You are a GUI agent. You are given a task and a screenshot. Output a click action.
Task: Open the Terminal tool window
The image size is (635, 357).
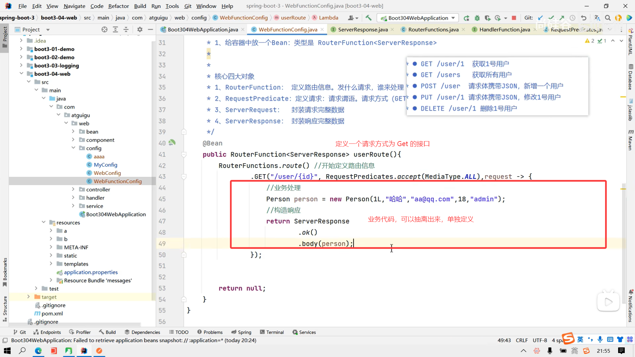coord(272,332)
